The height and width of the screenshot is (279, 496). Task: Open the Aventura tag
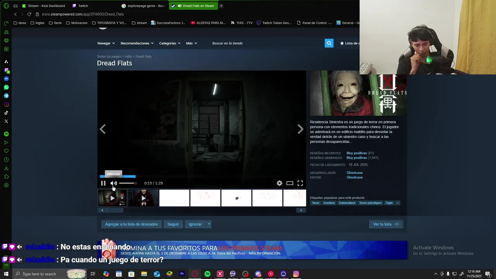pyautogui.click(x=329, y=203)
